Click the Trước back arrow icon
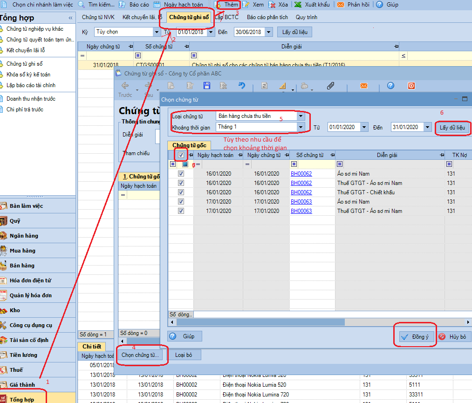Image resolution: width=472 pixels, height=403 pixels. (125, 86)
